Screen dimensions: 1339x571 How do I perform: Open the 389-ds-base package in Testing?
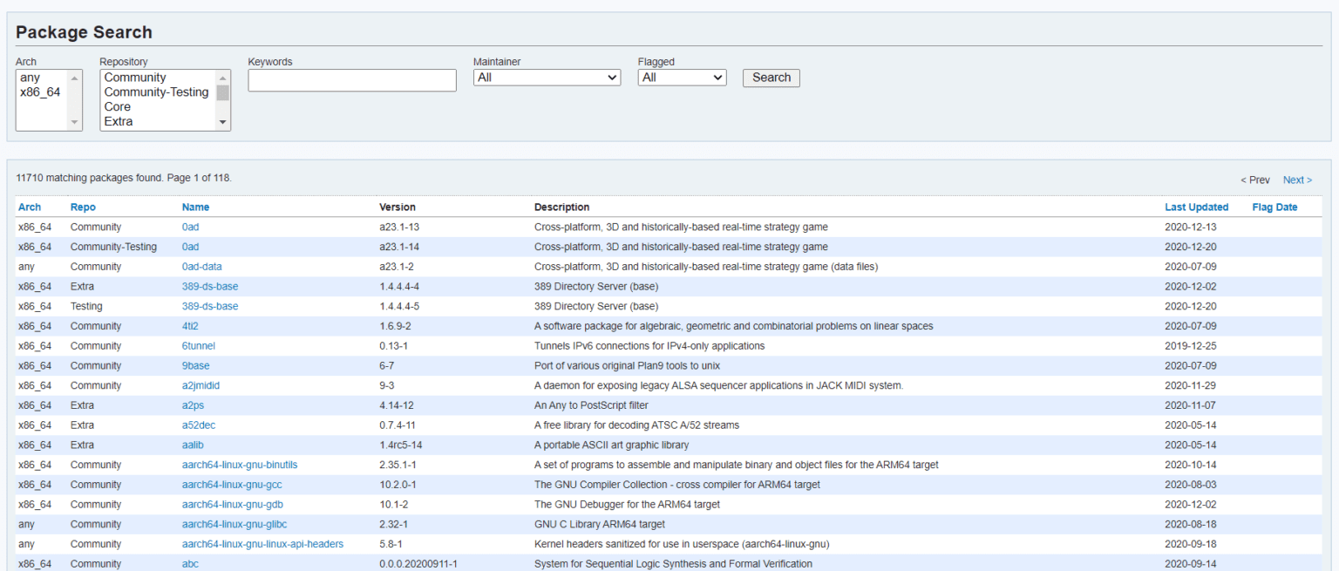(x=209, y=307)
